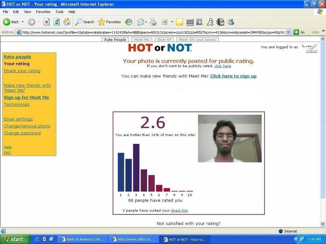Click the Edit with Word icon
This screenshot has width=326, height=244.
click(165, 22)
